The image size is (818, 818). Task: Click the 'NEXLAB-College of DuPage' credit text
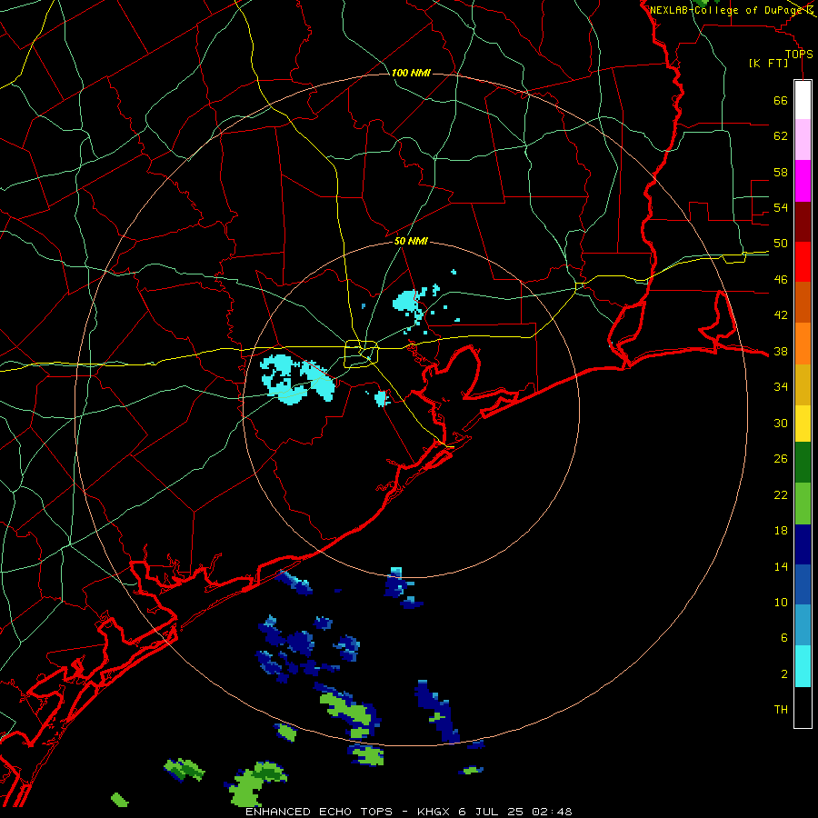click(x=727, y=10)
